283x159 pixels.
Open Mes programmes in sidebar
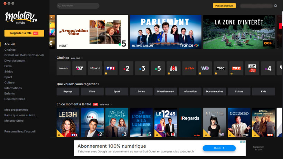click(16, 110)
